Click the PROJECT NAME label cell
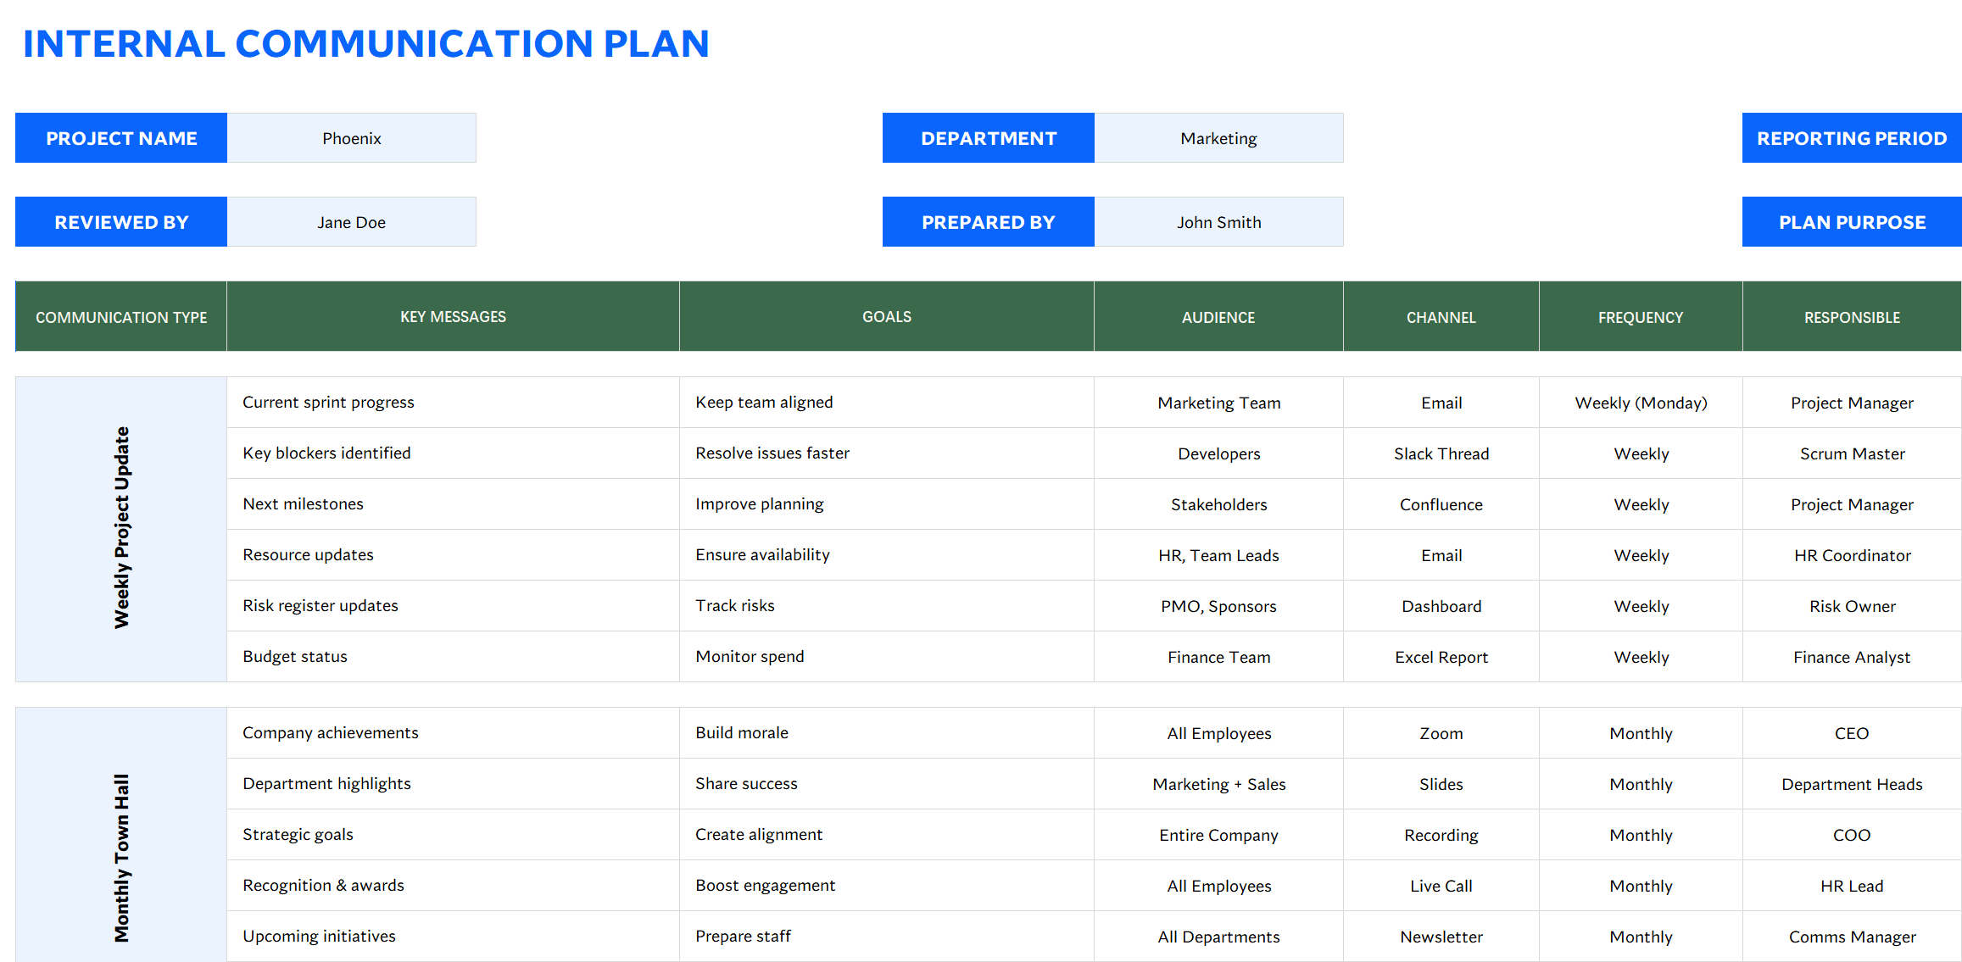The image size is (1962, 962). 121,138
